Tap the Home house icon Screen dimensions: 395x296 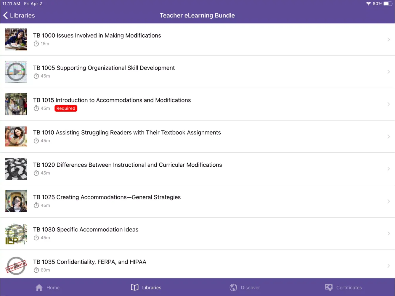click(x=39, y=287)
